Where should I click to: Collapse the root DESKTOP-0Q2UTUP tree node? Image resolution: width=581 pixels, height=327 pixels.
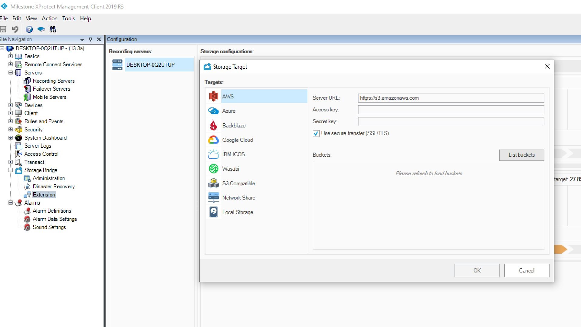2,48
